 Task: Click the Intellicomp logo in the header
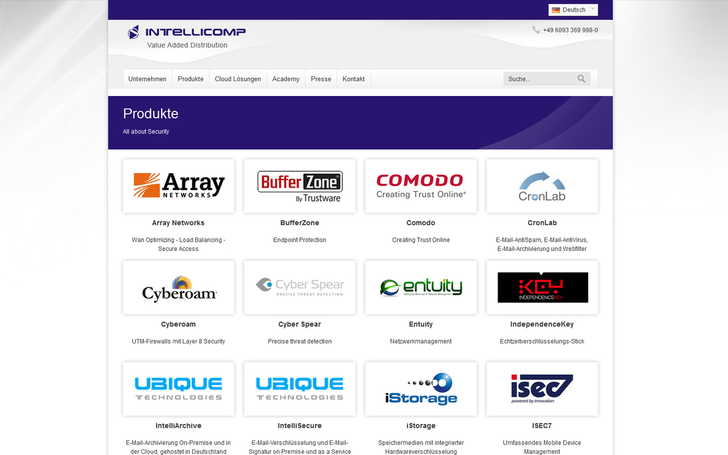[x=187, y=32]
